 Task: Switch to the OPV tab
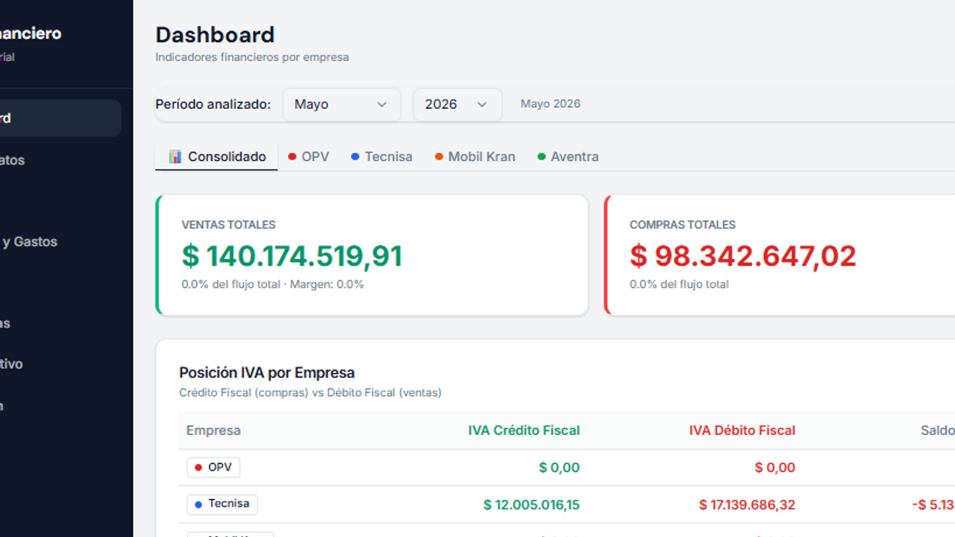(308, 157)
